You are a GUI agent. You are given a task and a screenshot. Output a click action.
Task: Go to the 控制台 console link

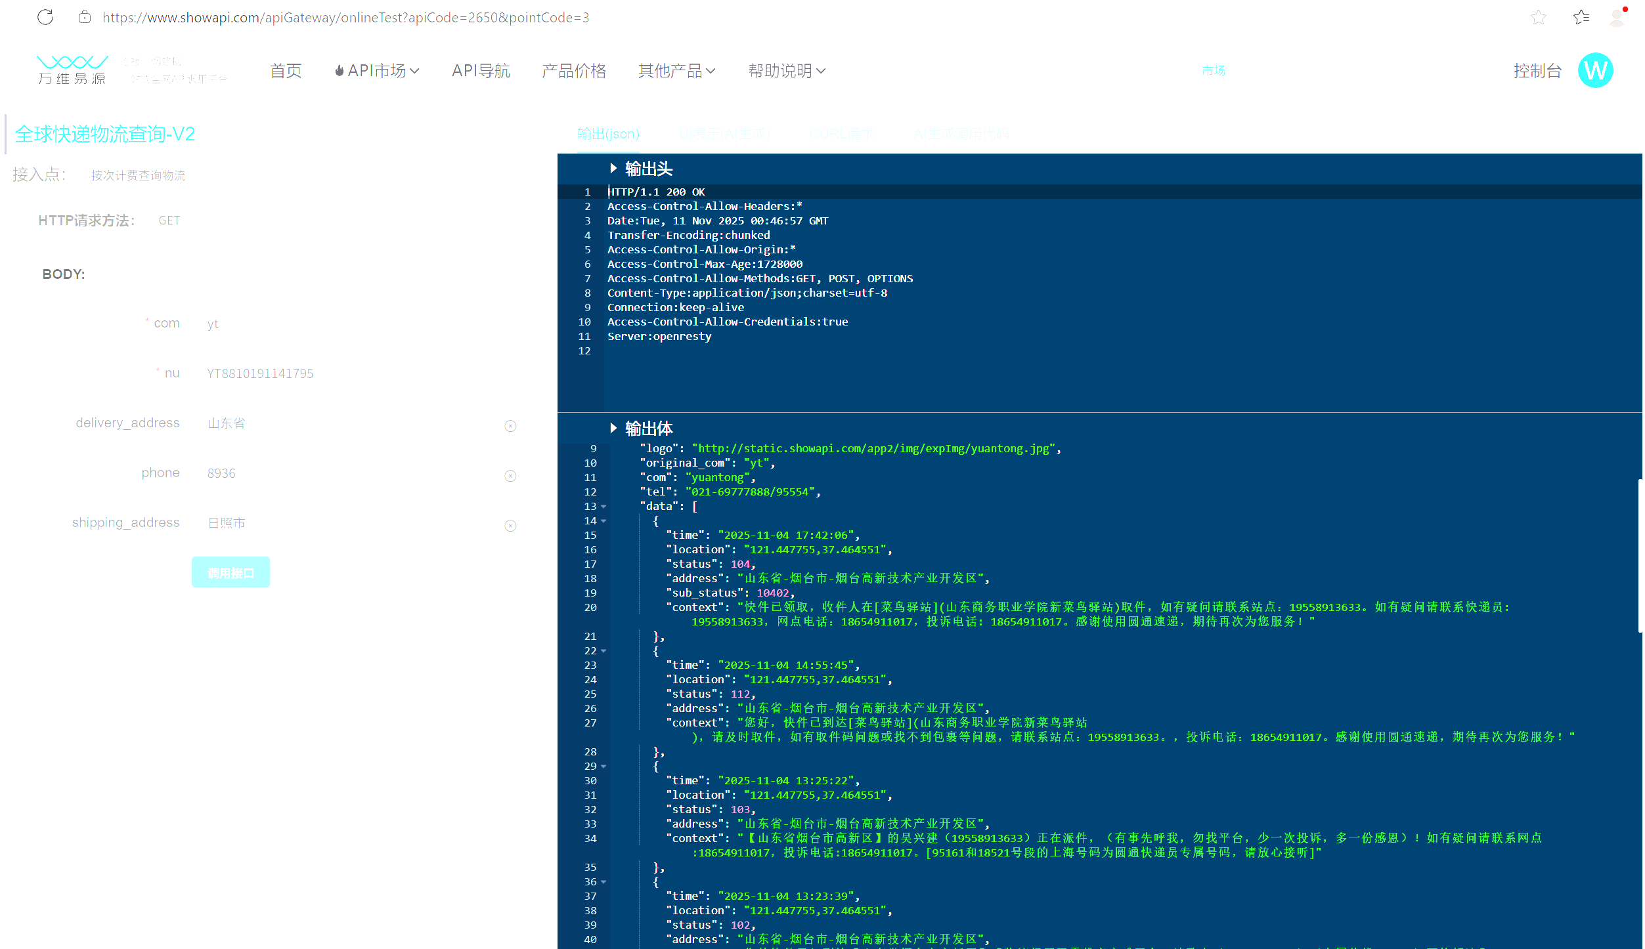tap(1537, 70)
